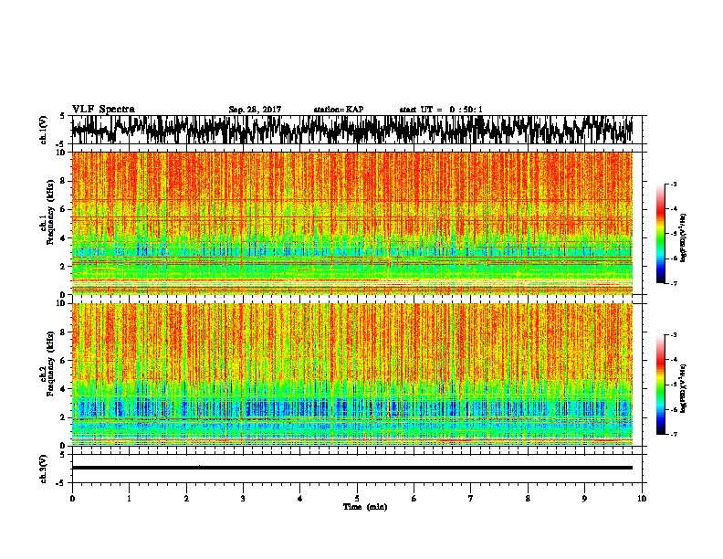This screenshot has width=723, height=559.
Task: Click the "station=KAP" header text
Action: point(339,110)
